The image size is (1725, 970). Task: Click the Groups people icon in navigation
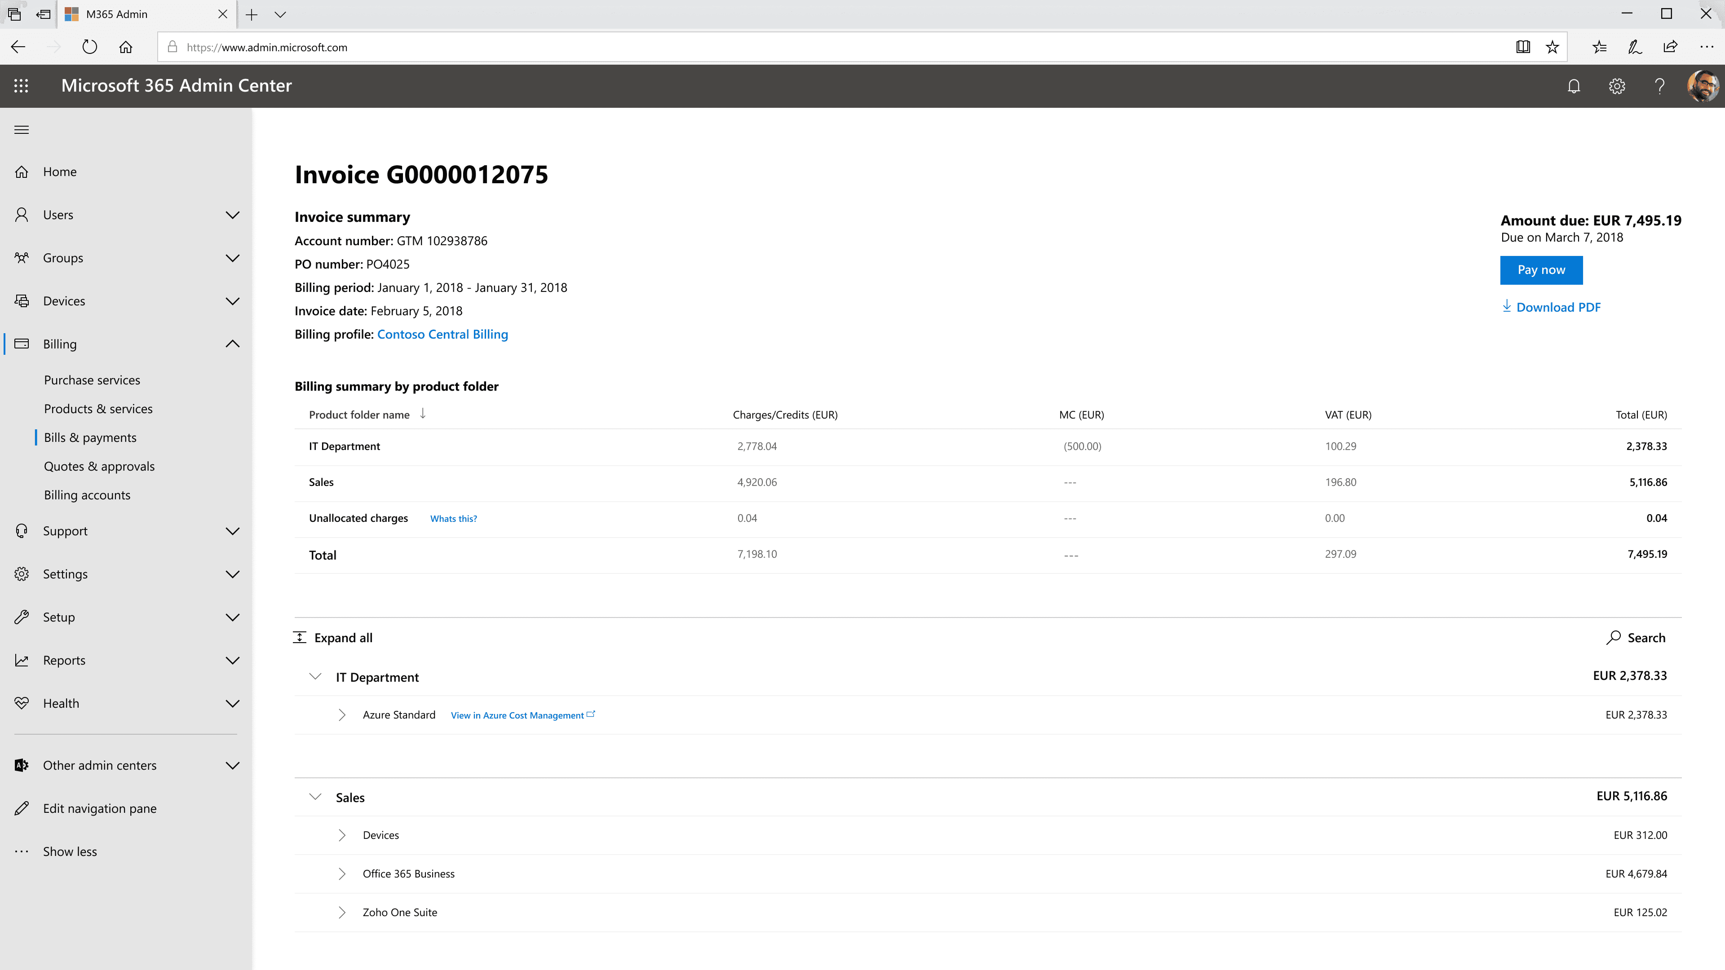[22, 258]
